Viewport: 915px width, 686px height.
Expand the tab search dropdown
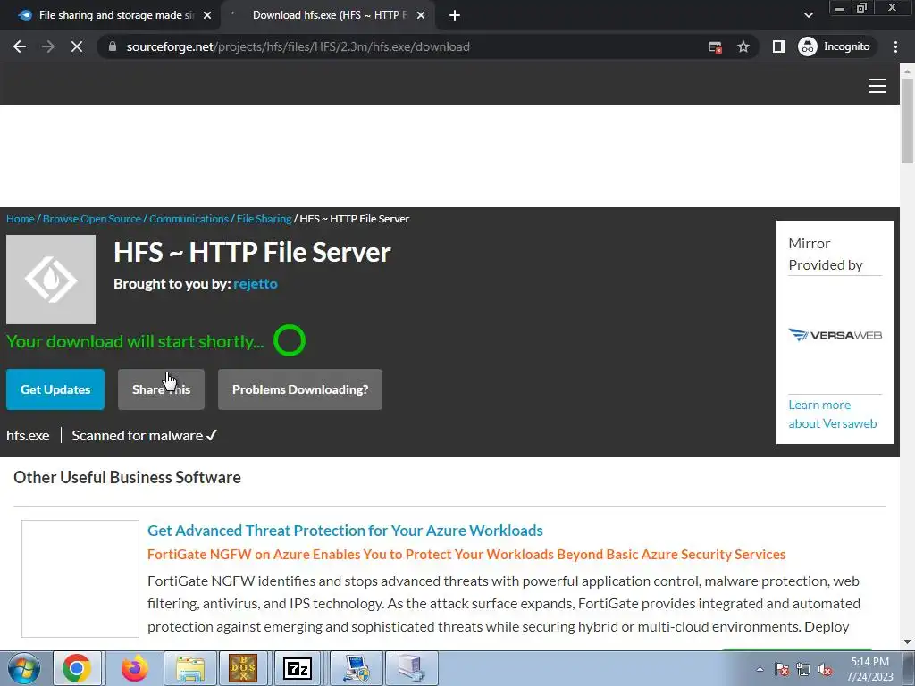pyautogui.click(x=808, y=15)
